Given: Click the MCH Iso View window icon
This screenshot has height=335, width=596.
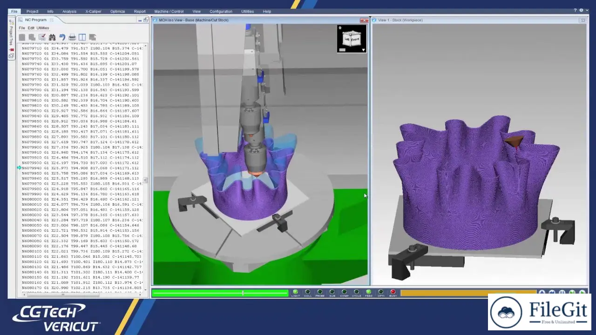Looking at the screenshot, I should (156, 20).
